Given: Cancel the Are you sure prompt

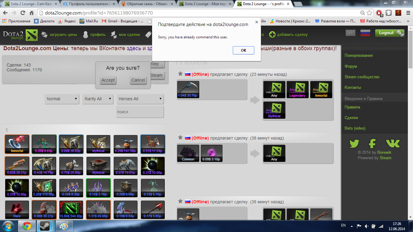Looking at the screenshot, I should (138, 80).
